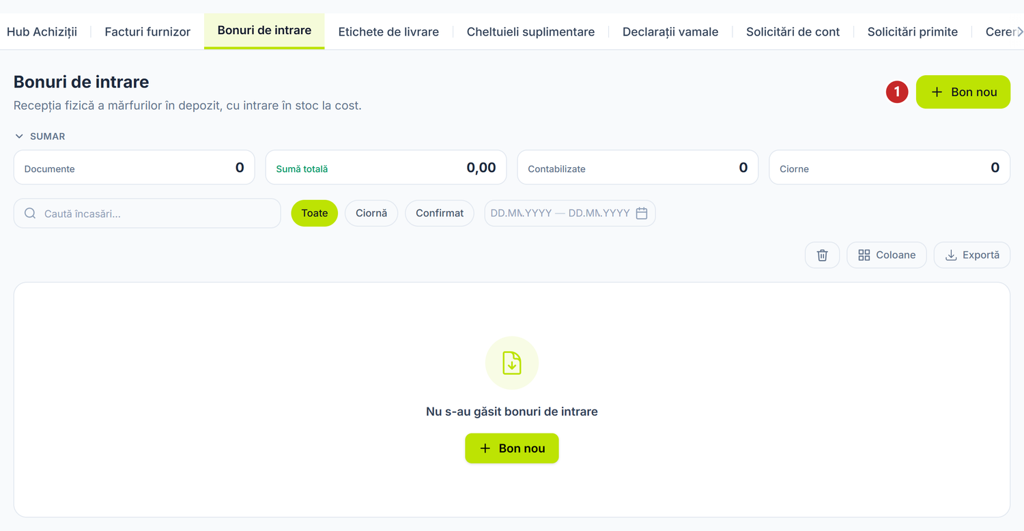Click the Documente summary card
This screenshot has width=1024, height=531.
(x=134, y=167)
